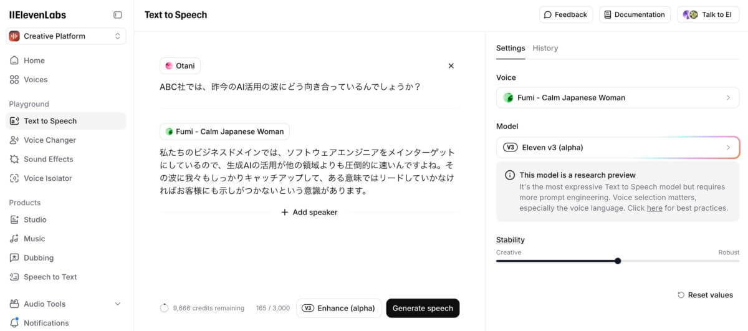Open the Eleven v3 (alpha) model selector
The image size is (748, 331).
point(618,148)
